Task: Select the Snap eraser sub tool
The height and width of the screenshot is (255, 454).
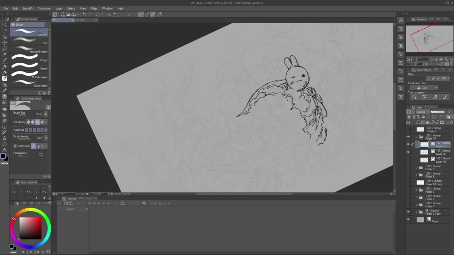Action: click(x=29, y=83)
